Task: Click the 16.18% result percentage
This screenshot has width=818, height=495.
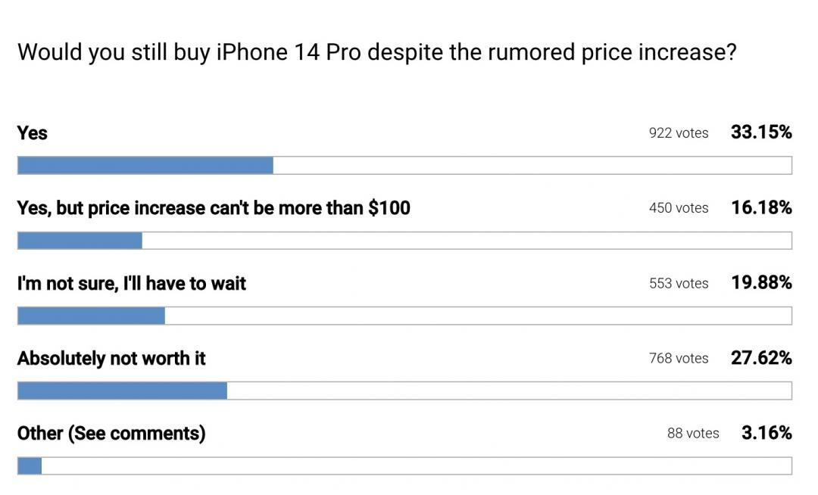Action: click(x=761, y=207)
